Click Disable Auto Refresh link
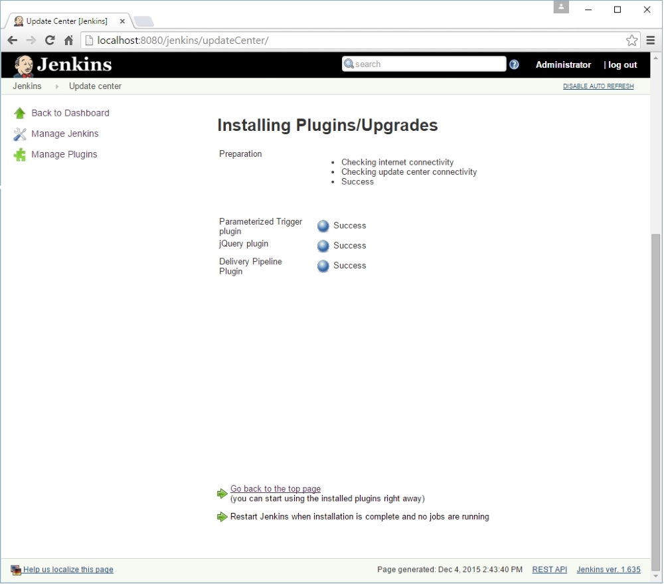The image size is (664, 584). [598, 86]
